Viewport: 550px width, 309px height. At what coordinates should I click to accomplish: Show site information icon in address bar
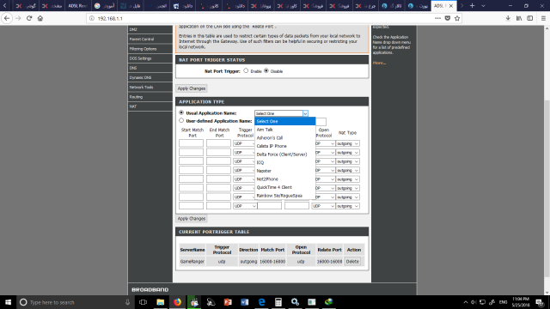92,18
